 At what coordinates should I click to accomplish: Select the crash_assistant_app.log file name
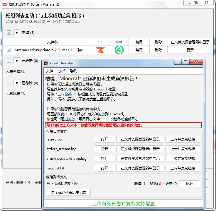tap(67, 159)
